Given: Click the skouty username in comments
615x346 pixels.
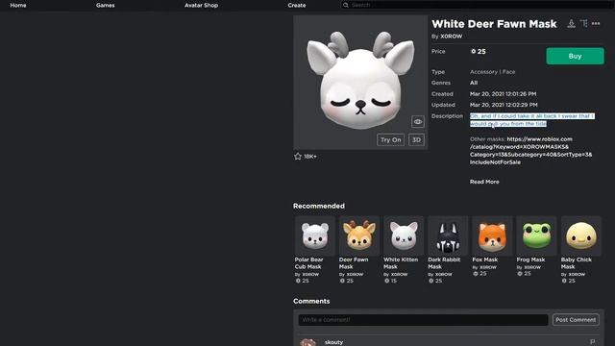Looking at the screenshot, I should click(x=333, y=342).
